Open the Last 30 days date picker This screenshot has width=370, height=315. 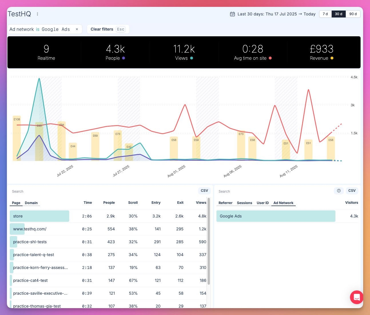coord(276,14)
